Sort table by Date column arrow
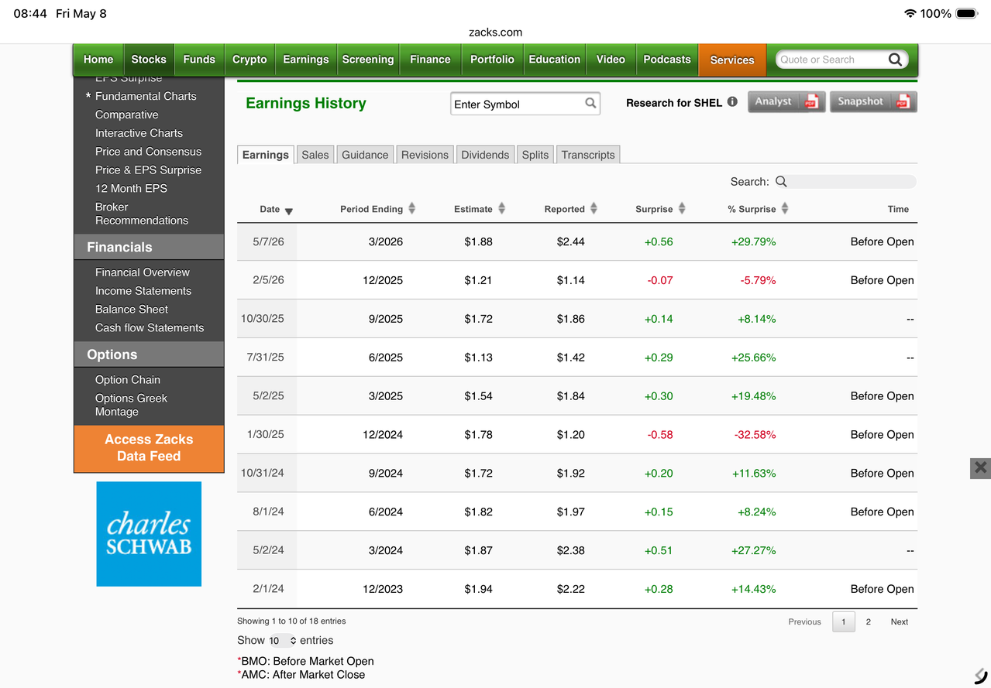Image resolution: width=991 pixels, height=688 pixels. click(289, 211)
